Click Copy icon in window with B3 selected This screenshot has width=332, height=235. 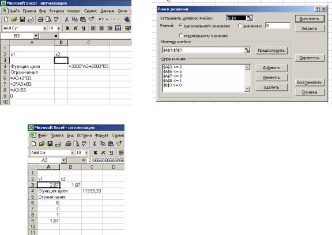(74, 20)
